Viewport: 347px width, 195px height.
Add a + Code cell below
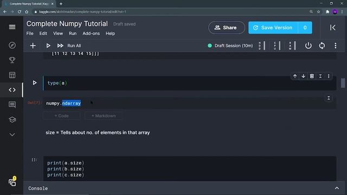61,115
